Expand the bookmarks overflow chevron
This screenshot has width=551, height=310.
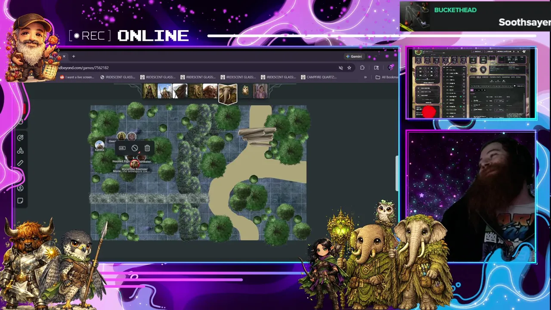coord(365,77)
